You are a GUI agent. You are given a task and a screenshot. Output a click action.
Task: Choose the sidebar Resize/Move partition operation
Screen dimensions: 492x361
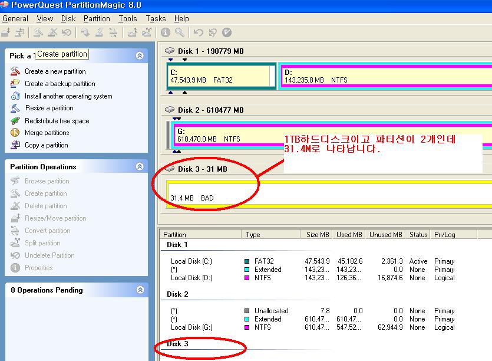[x=55, y=218]
